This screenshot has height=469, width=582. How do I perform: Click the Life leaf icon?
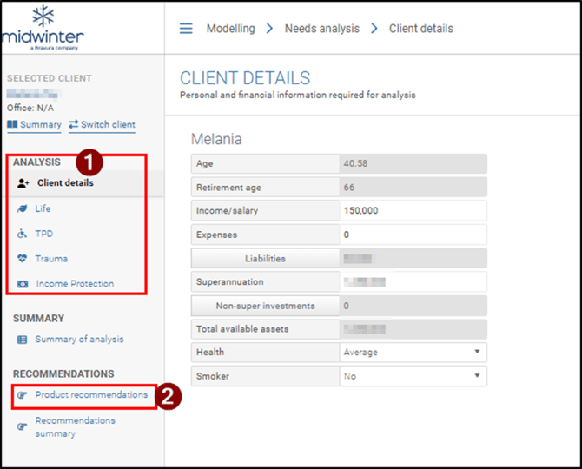pos(23,209)
